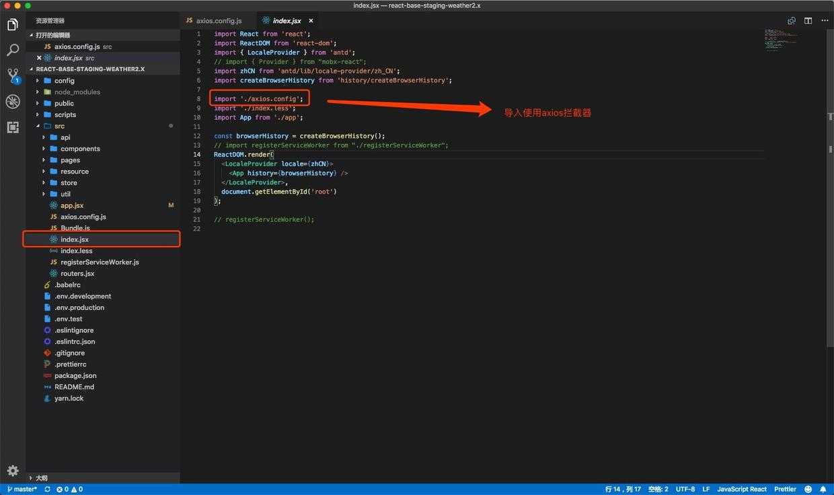The image size is (834, 495).
Task: Open registerServiceWorker.js file
Action: point(100,262)
